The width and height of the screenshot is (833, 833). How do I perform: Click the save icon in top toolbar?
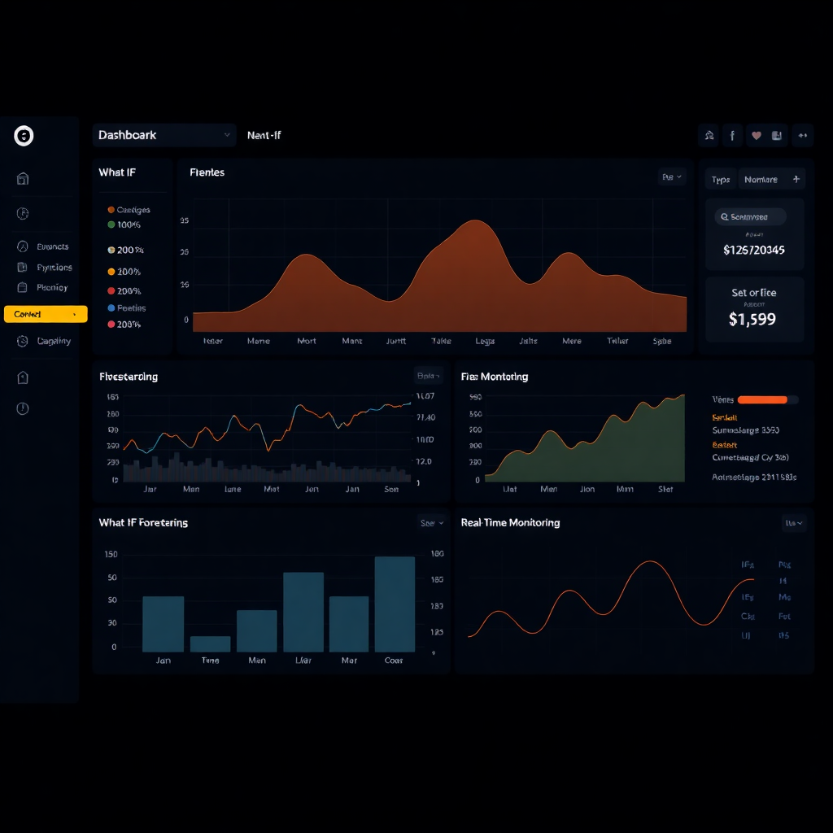click(x=776, y=136)
